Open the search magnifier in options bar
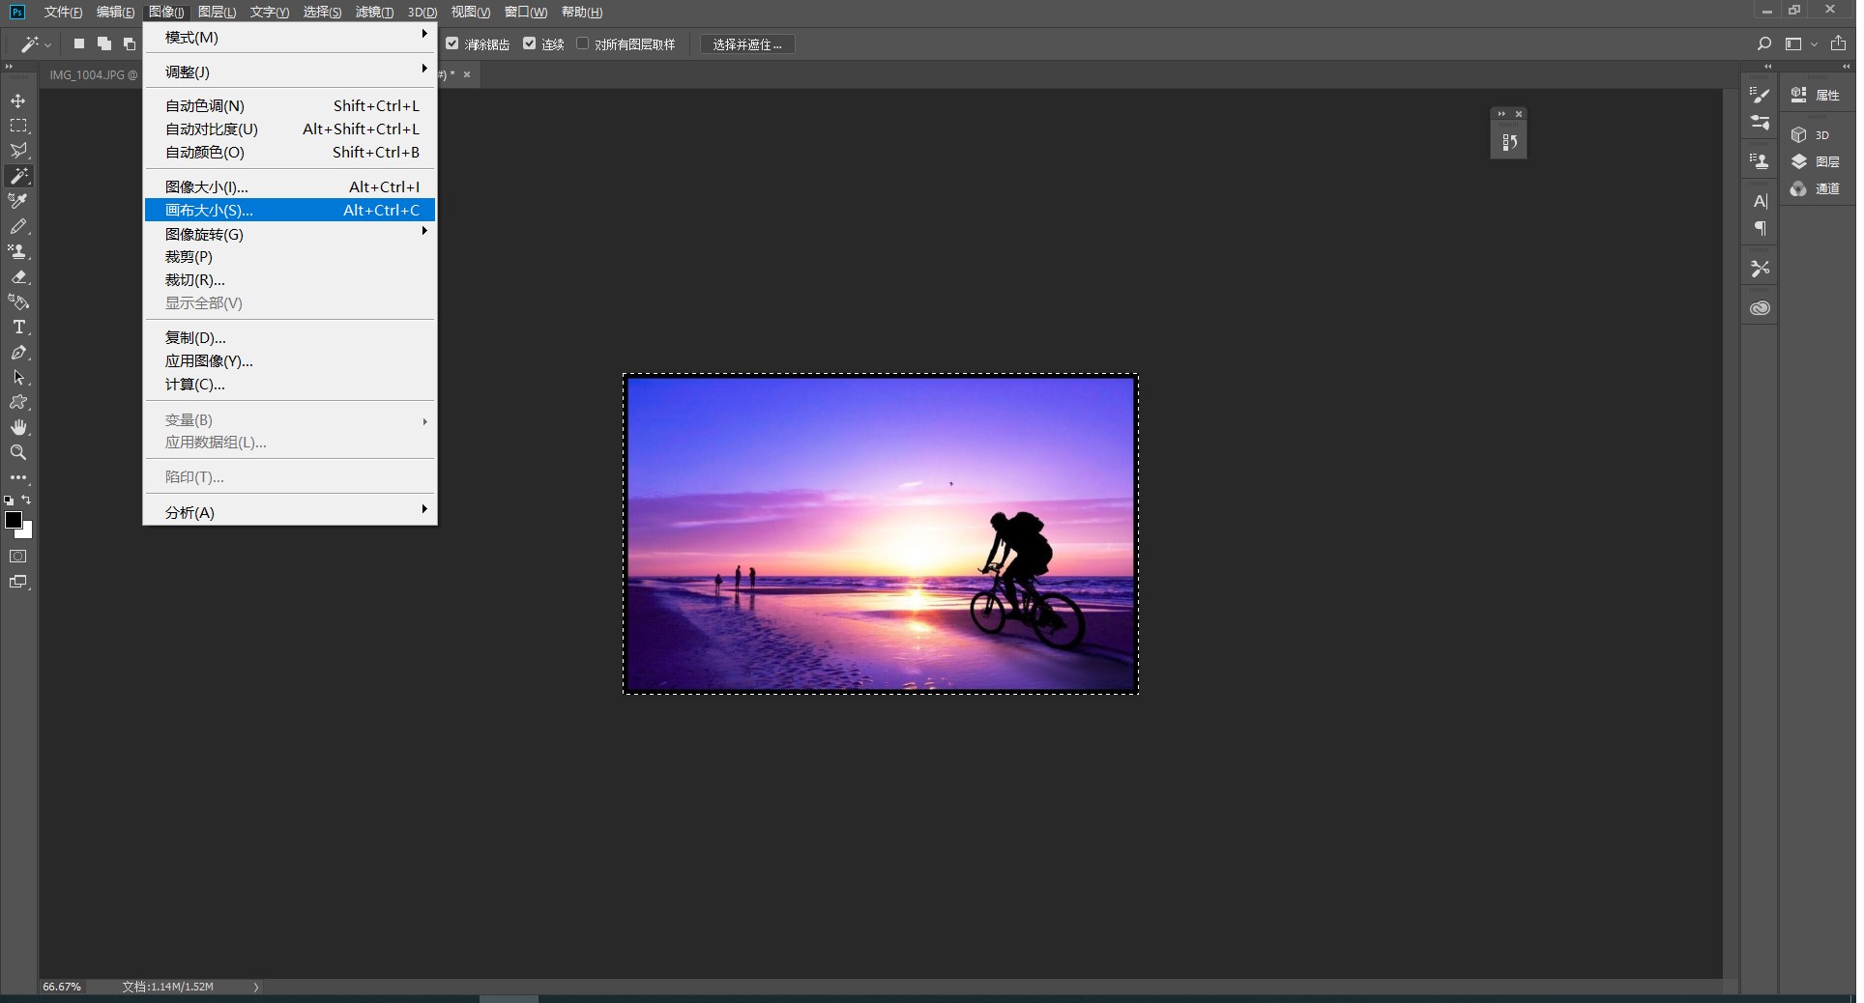The width and height of the screenshot is (1864, 1003). [1763, 44]
